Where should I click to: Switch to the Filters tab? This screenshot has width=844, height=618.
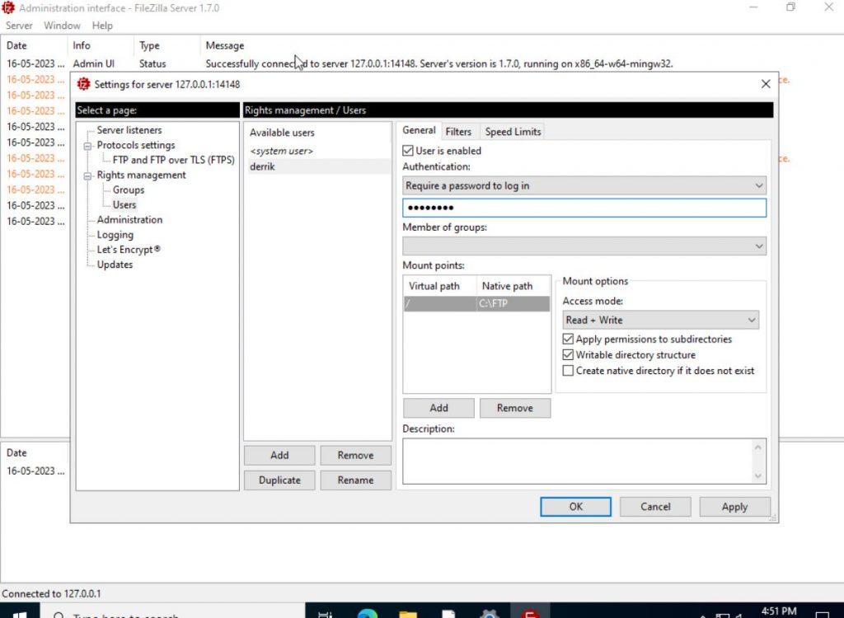point(458,132)
